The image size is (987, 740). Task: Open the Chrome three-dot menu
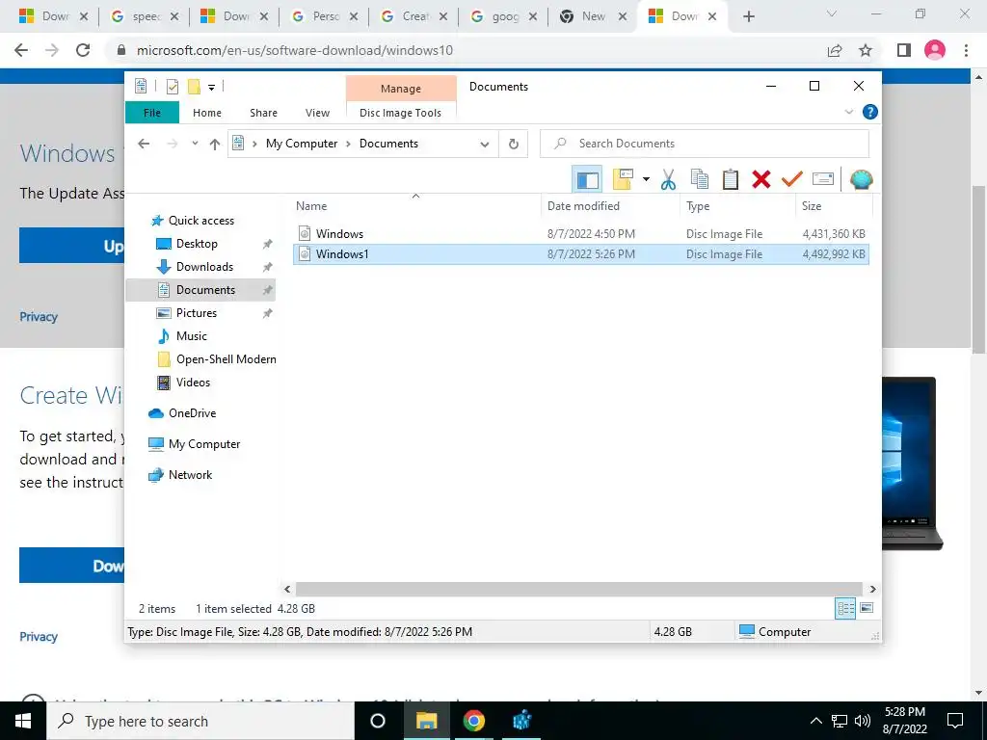tap(966, 50)
